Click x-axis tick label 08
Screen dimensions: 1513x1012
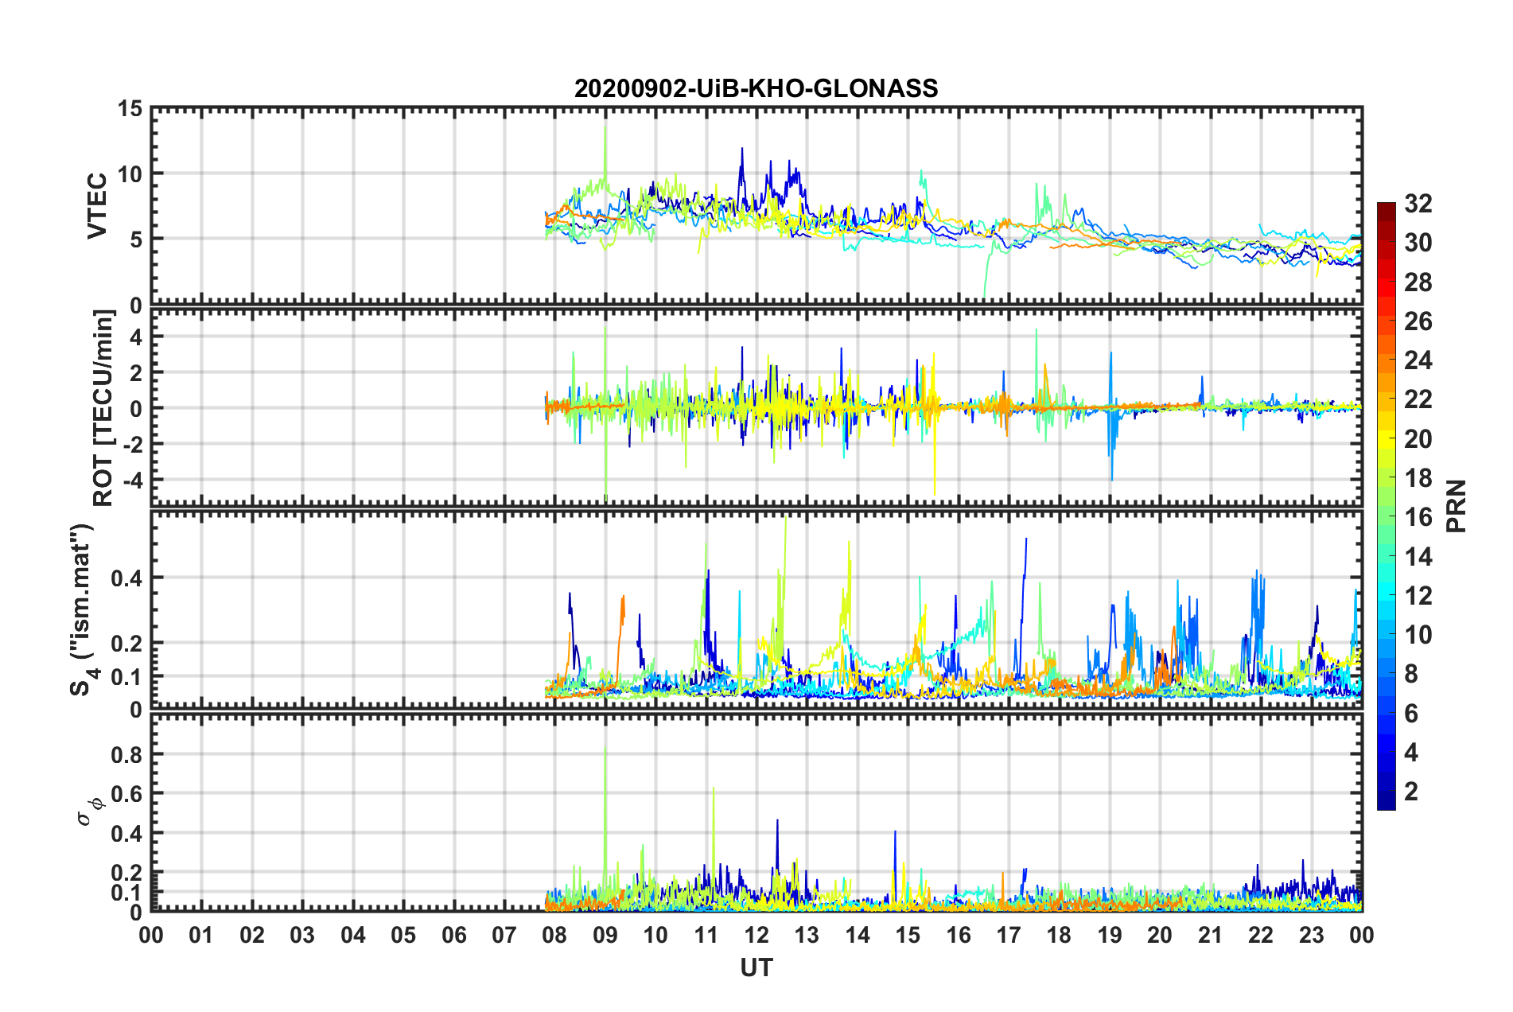(554, 935)
